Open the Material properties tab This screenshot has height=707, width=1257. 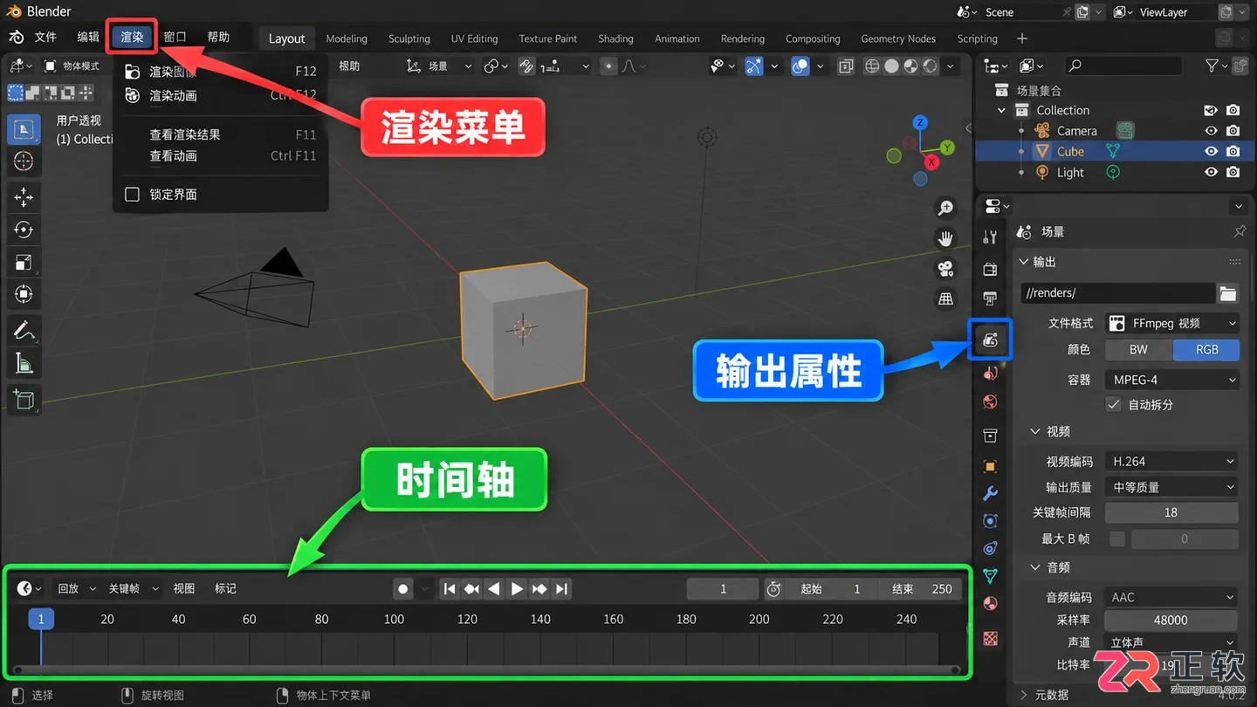pyautogui.click(x=990, y=604)
